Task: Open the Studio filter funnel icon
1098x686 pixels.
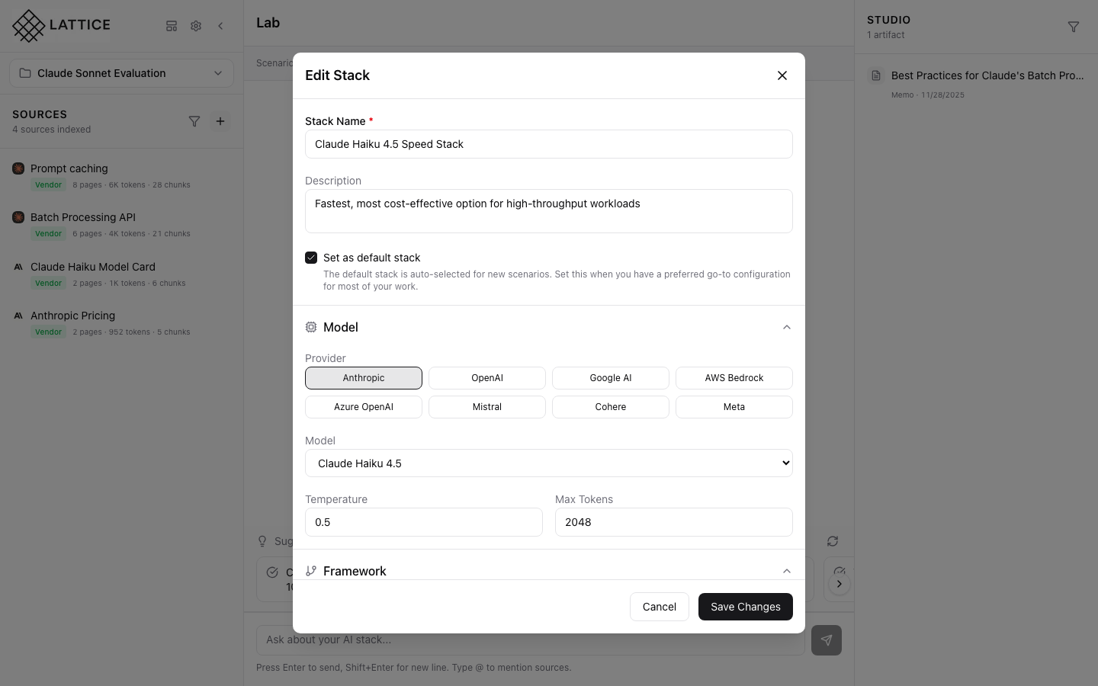Action: coord(1074,27)
